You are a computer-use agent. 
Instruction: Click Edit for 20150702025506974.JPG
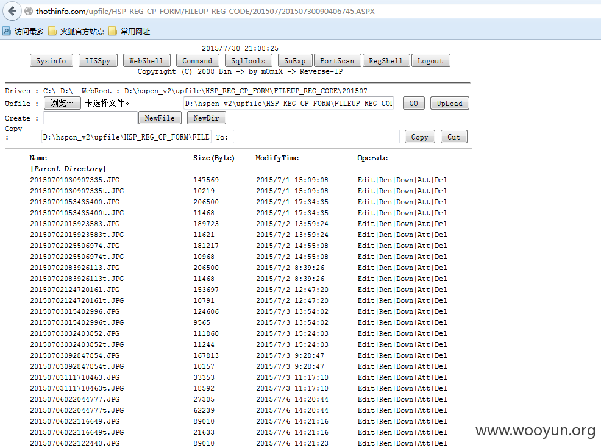[366, 246]
